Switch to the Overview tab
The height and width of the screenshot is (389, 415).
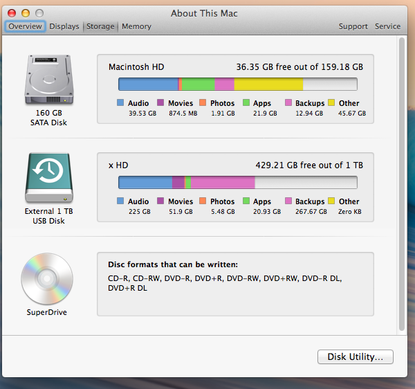tap(25, 26)
